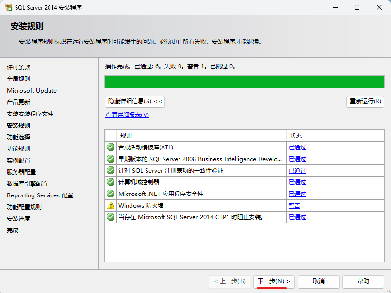Re-run the checks with 重新运行(R)
391x293 pixels.
[x=365, y=101]
